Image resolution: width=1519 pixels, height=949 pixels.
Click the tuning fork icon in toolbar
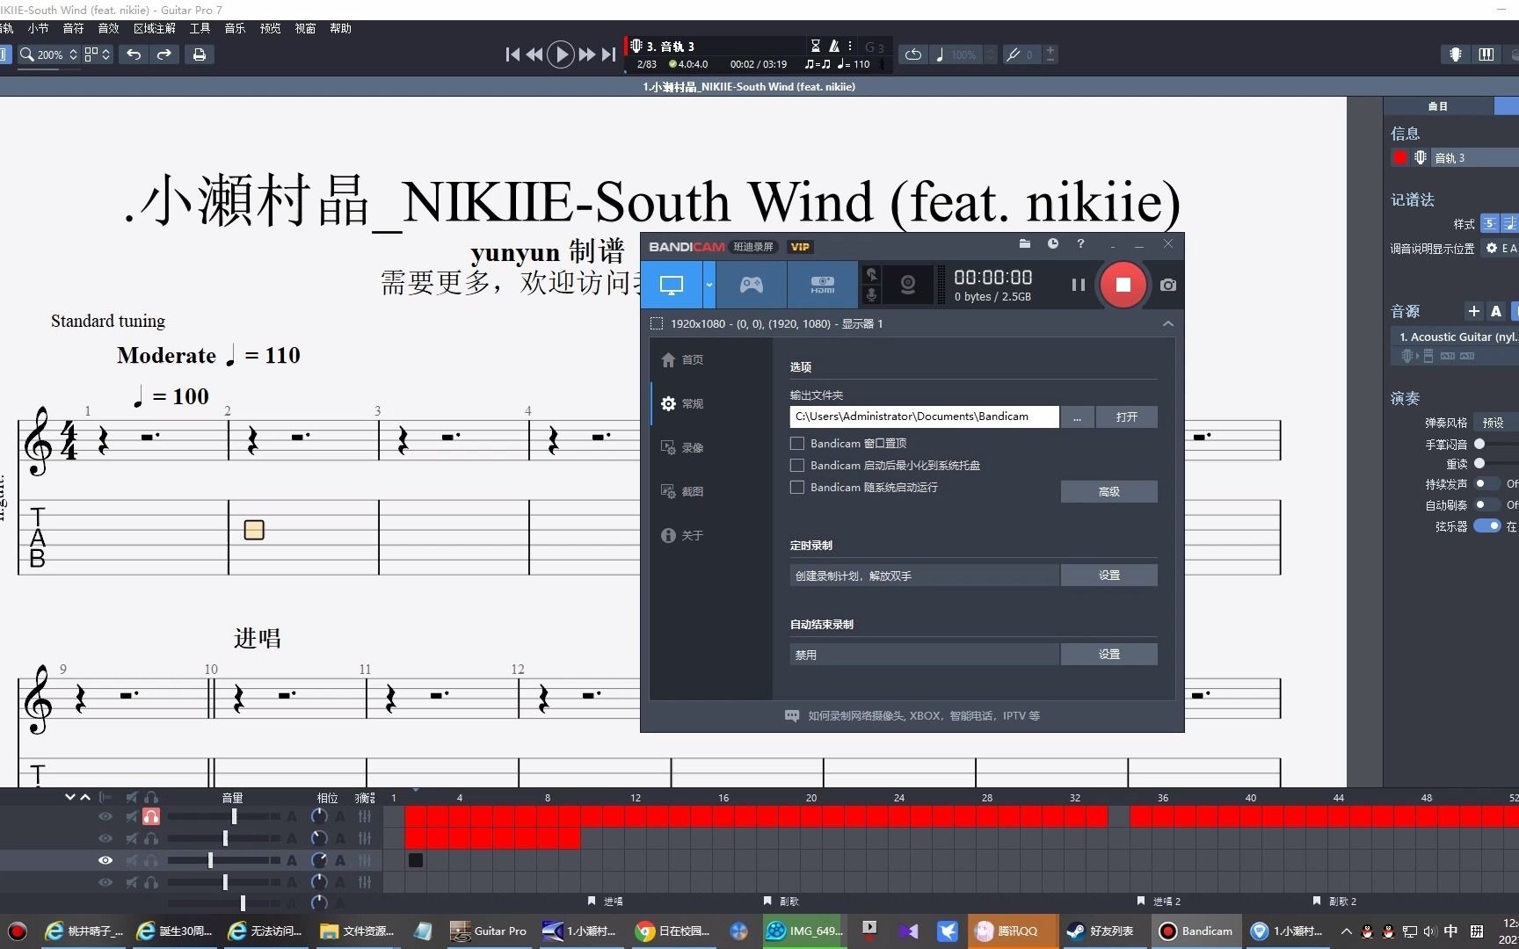click(1014, 54)
